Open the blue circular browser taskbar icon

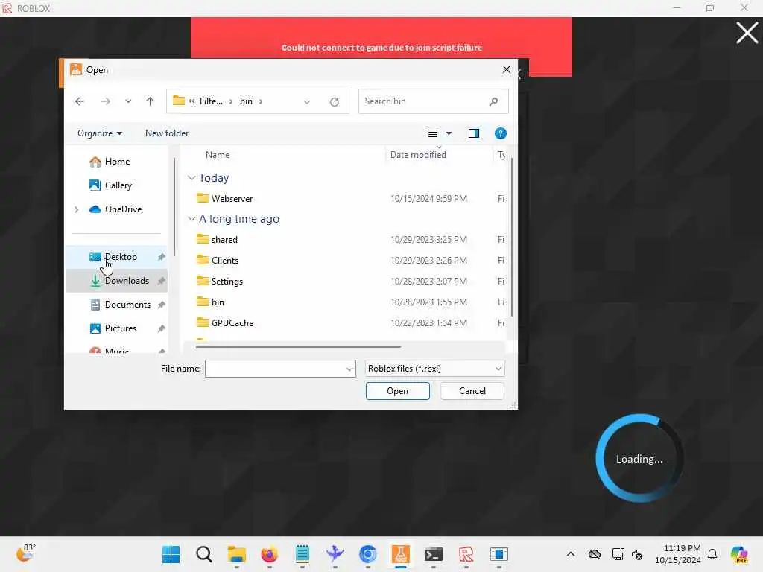pyautogui.click(x=368, y=554)
